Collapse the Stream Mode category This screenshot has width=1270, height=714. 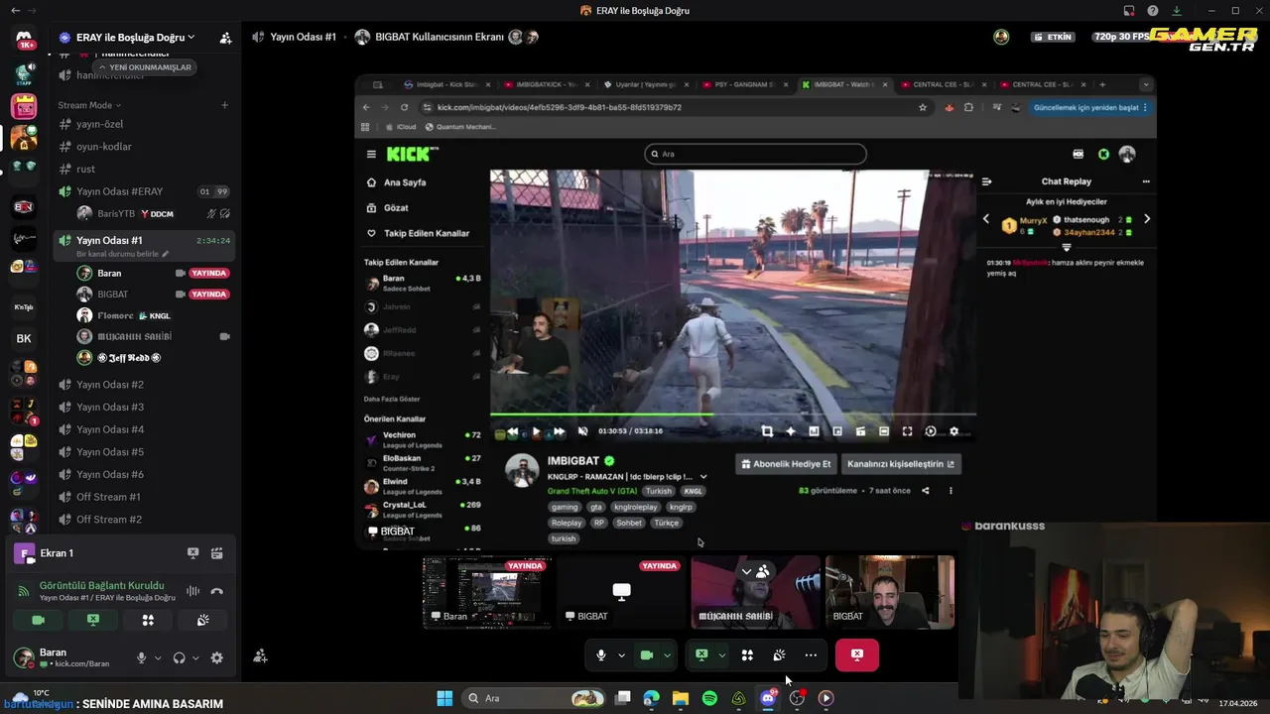(x=89, y=105)
